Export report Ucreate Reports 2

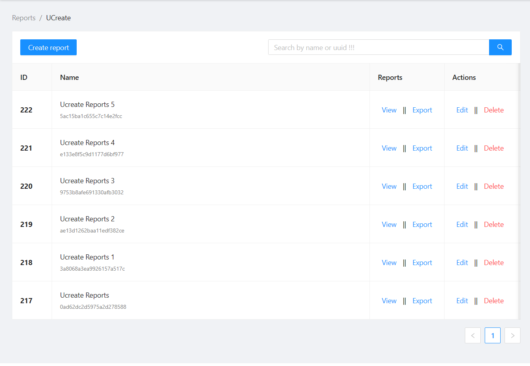422,225
